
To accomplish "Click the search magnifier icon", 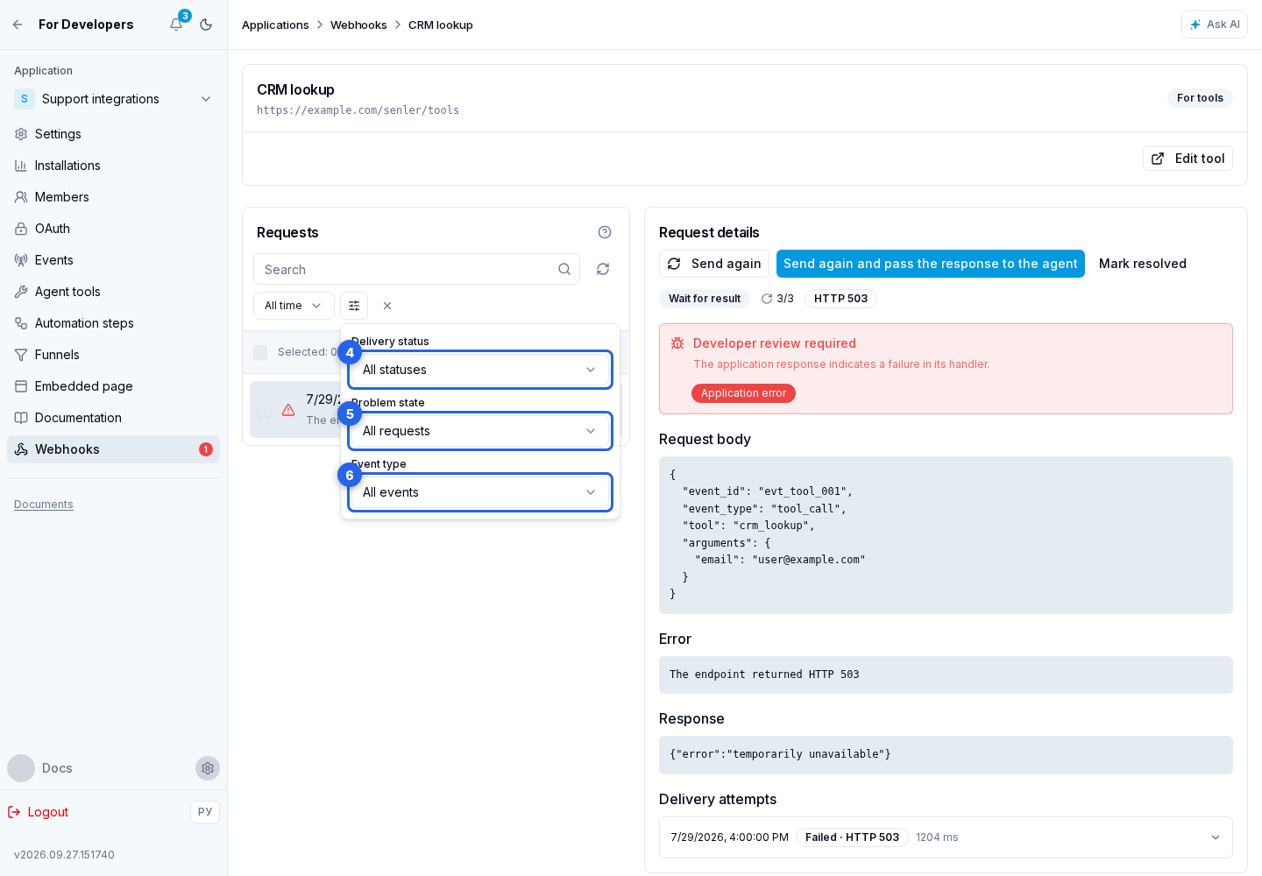I will click(x=564, y=269).
